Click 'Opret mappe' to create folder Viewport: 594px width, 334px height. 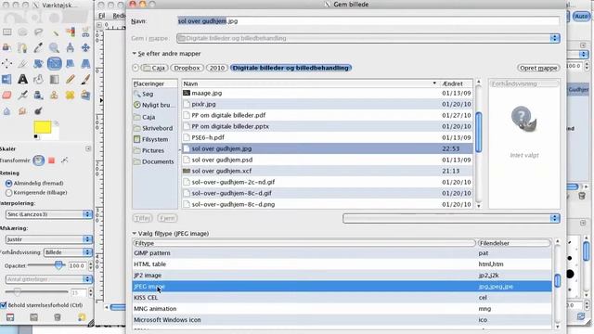538,68
